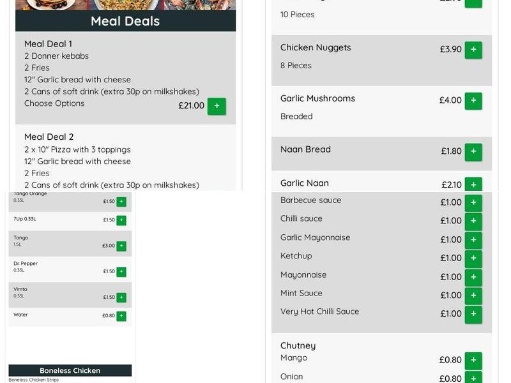Add Chilli sauce to the basket
The width and height of the screenshot is (511, 383).
pyautogui.click(x=473, y=222)
